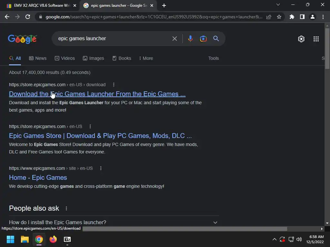
Task: Open the Home - Epic Games link
Action: 38,178
